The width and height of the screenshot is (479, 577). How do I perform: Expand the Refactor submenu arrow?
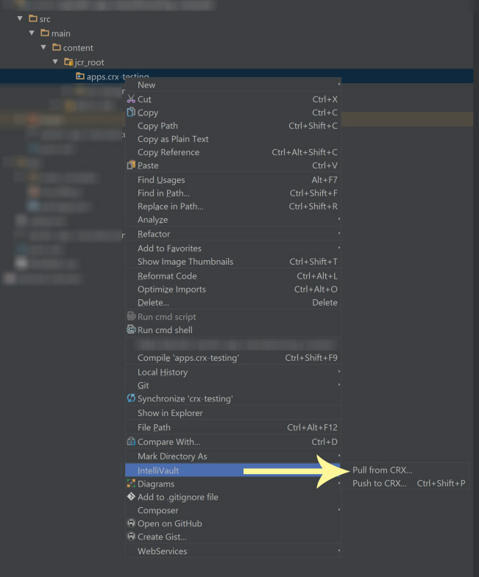tap(338, 234)
